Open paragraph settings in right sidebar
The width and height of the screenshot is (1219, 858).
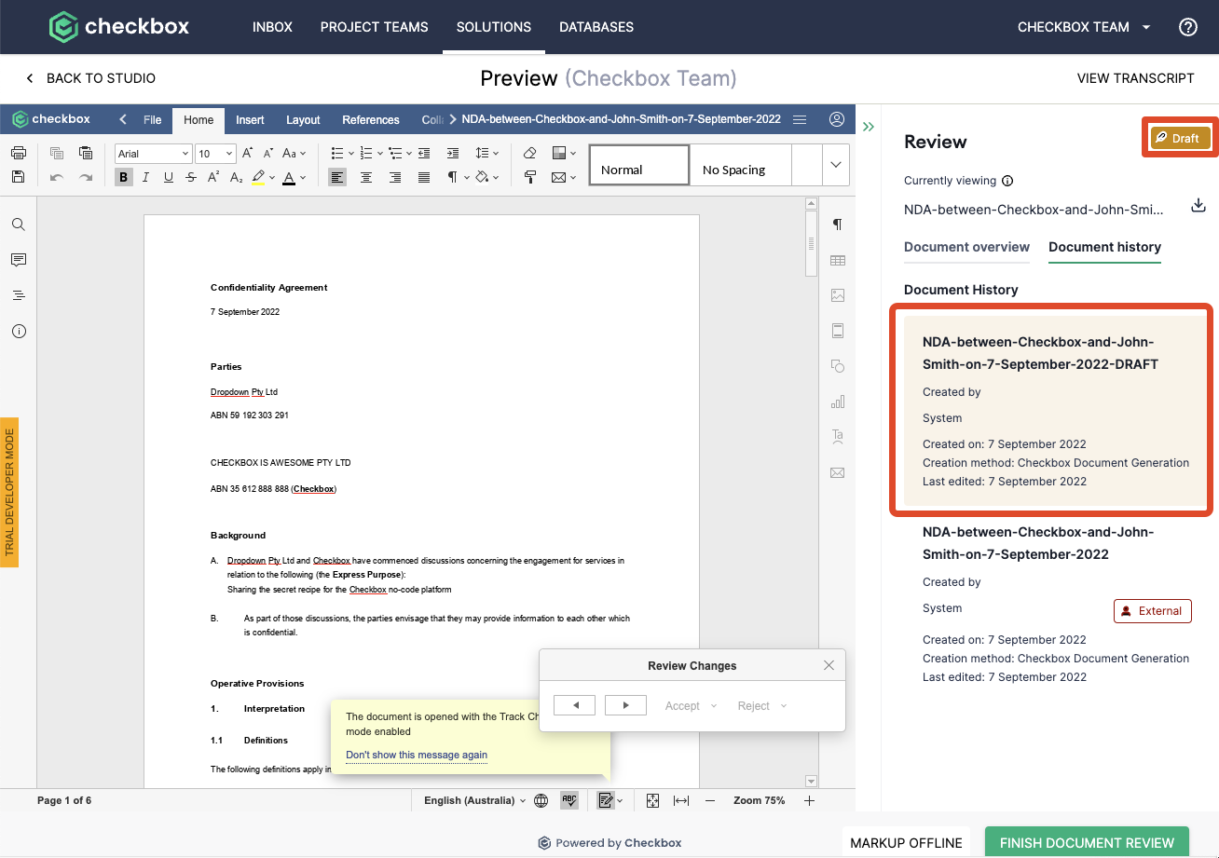837,225
